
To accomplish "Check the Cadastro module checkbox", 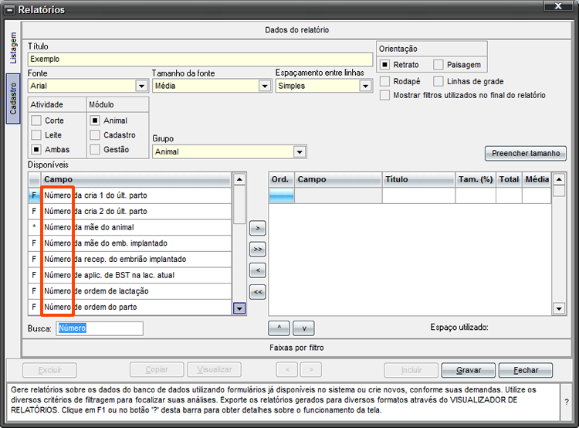I will (95, 135).
